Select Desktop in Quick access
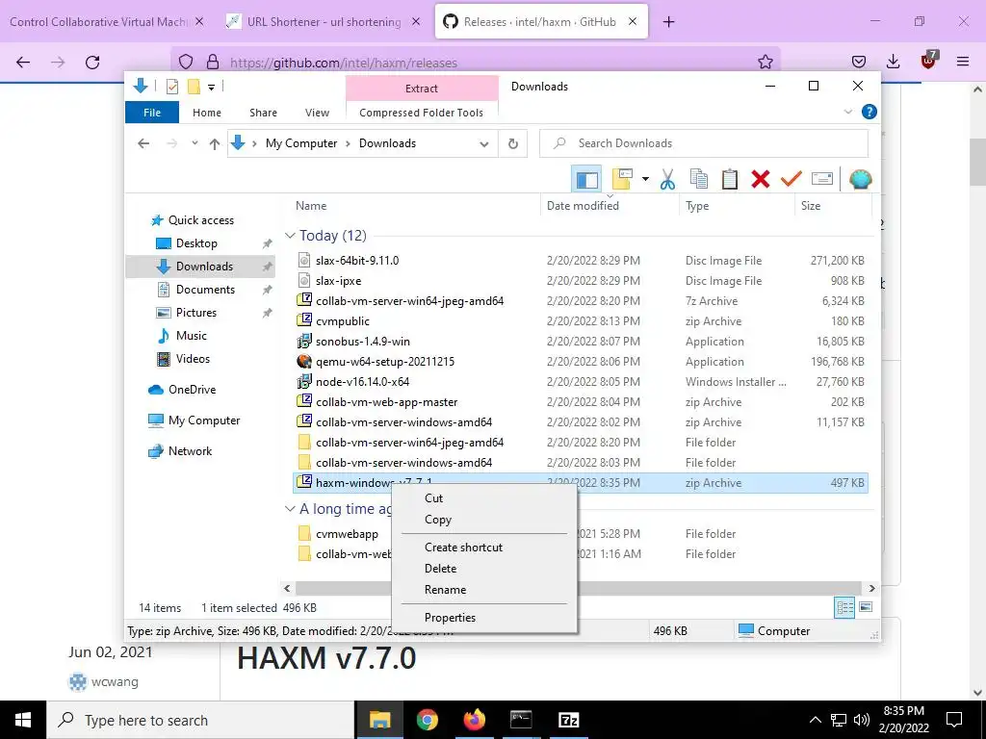This screenshot has height=739, width=986. pyautogui.click(x=196, y=243)
